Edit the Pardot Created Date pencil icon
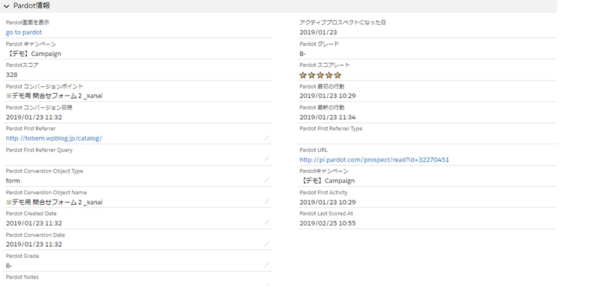Screen dimensions: 600x296 coord(267,222)
